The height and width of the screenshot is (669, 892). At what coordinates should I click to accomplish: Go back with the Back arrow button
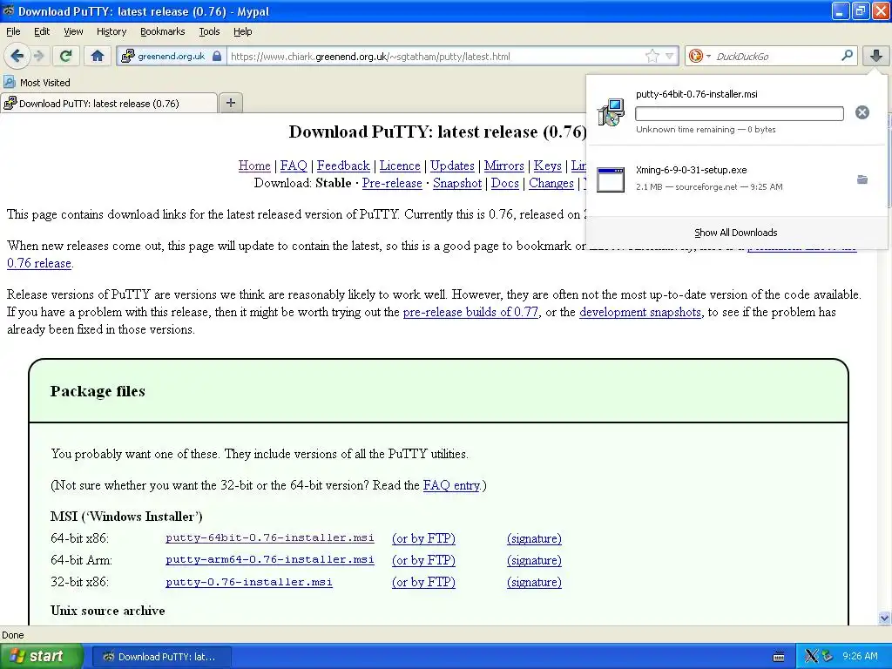[17, 56]
